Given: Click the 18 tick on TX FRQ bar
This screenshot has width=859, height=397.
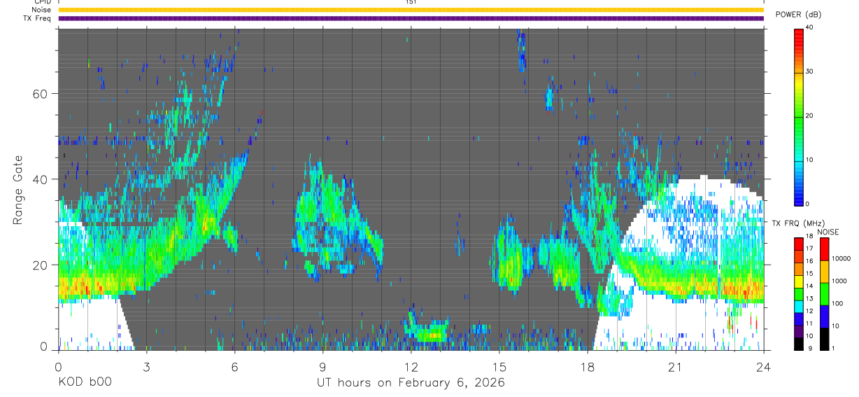Looking at the screenshot, I should click(x=809, y=237).
